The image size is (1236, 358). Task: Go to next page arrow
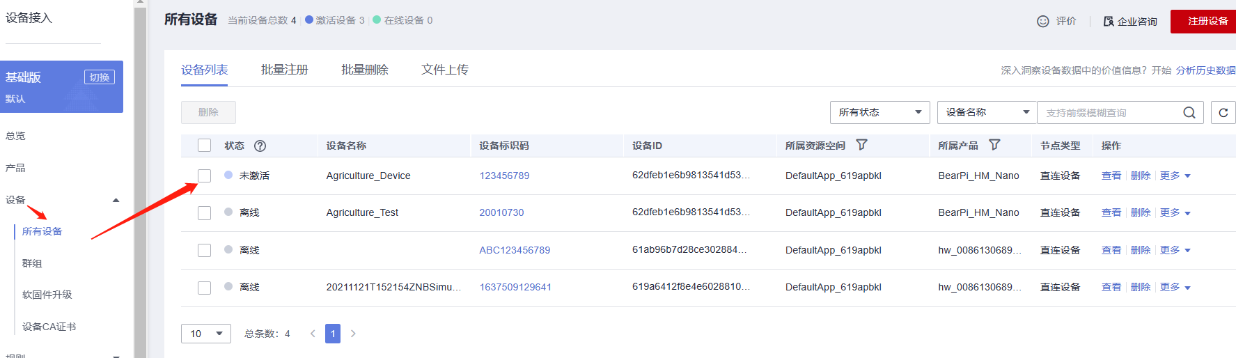[353, 334]
